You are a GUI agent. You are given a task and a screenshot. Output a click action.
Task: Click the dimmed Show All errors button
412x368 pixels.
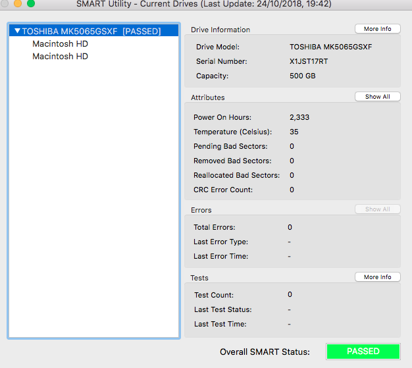[378, 209]
